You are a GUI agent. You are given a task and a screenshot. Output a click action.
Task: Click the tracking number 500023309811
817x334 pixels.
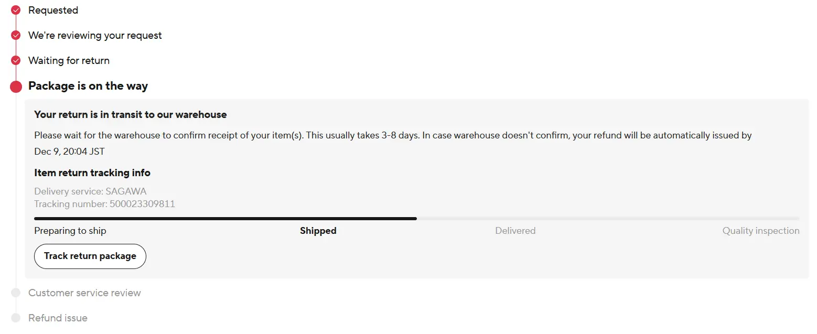pos(142,204)
